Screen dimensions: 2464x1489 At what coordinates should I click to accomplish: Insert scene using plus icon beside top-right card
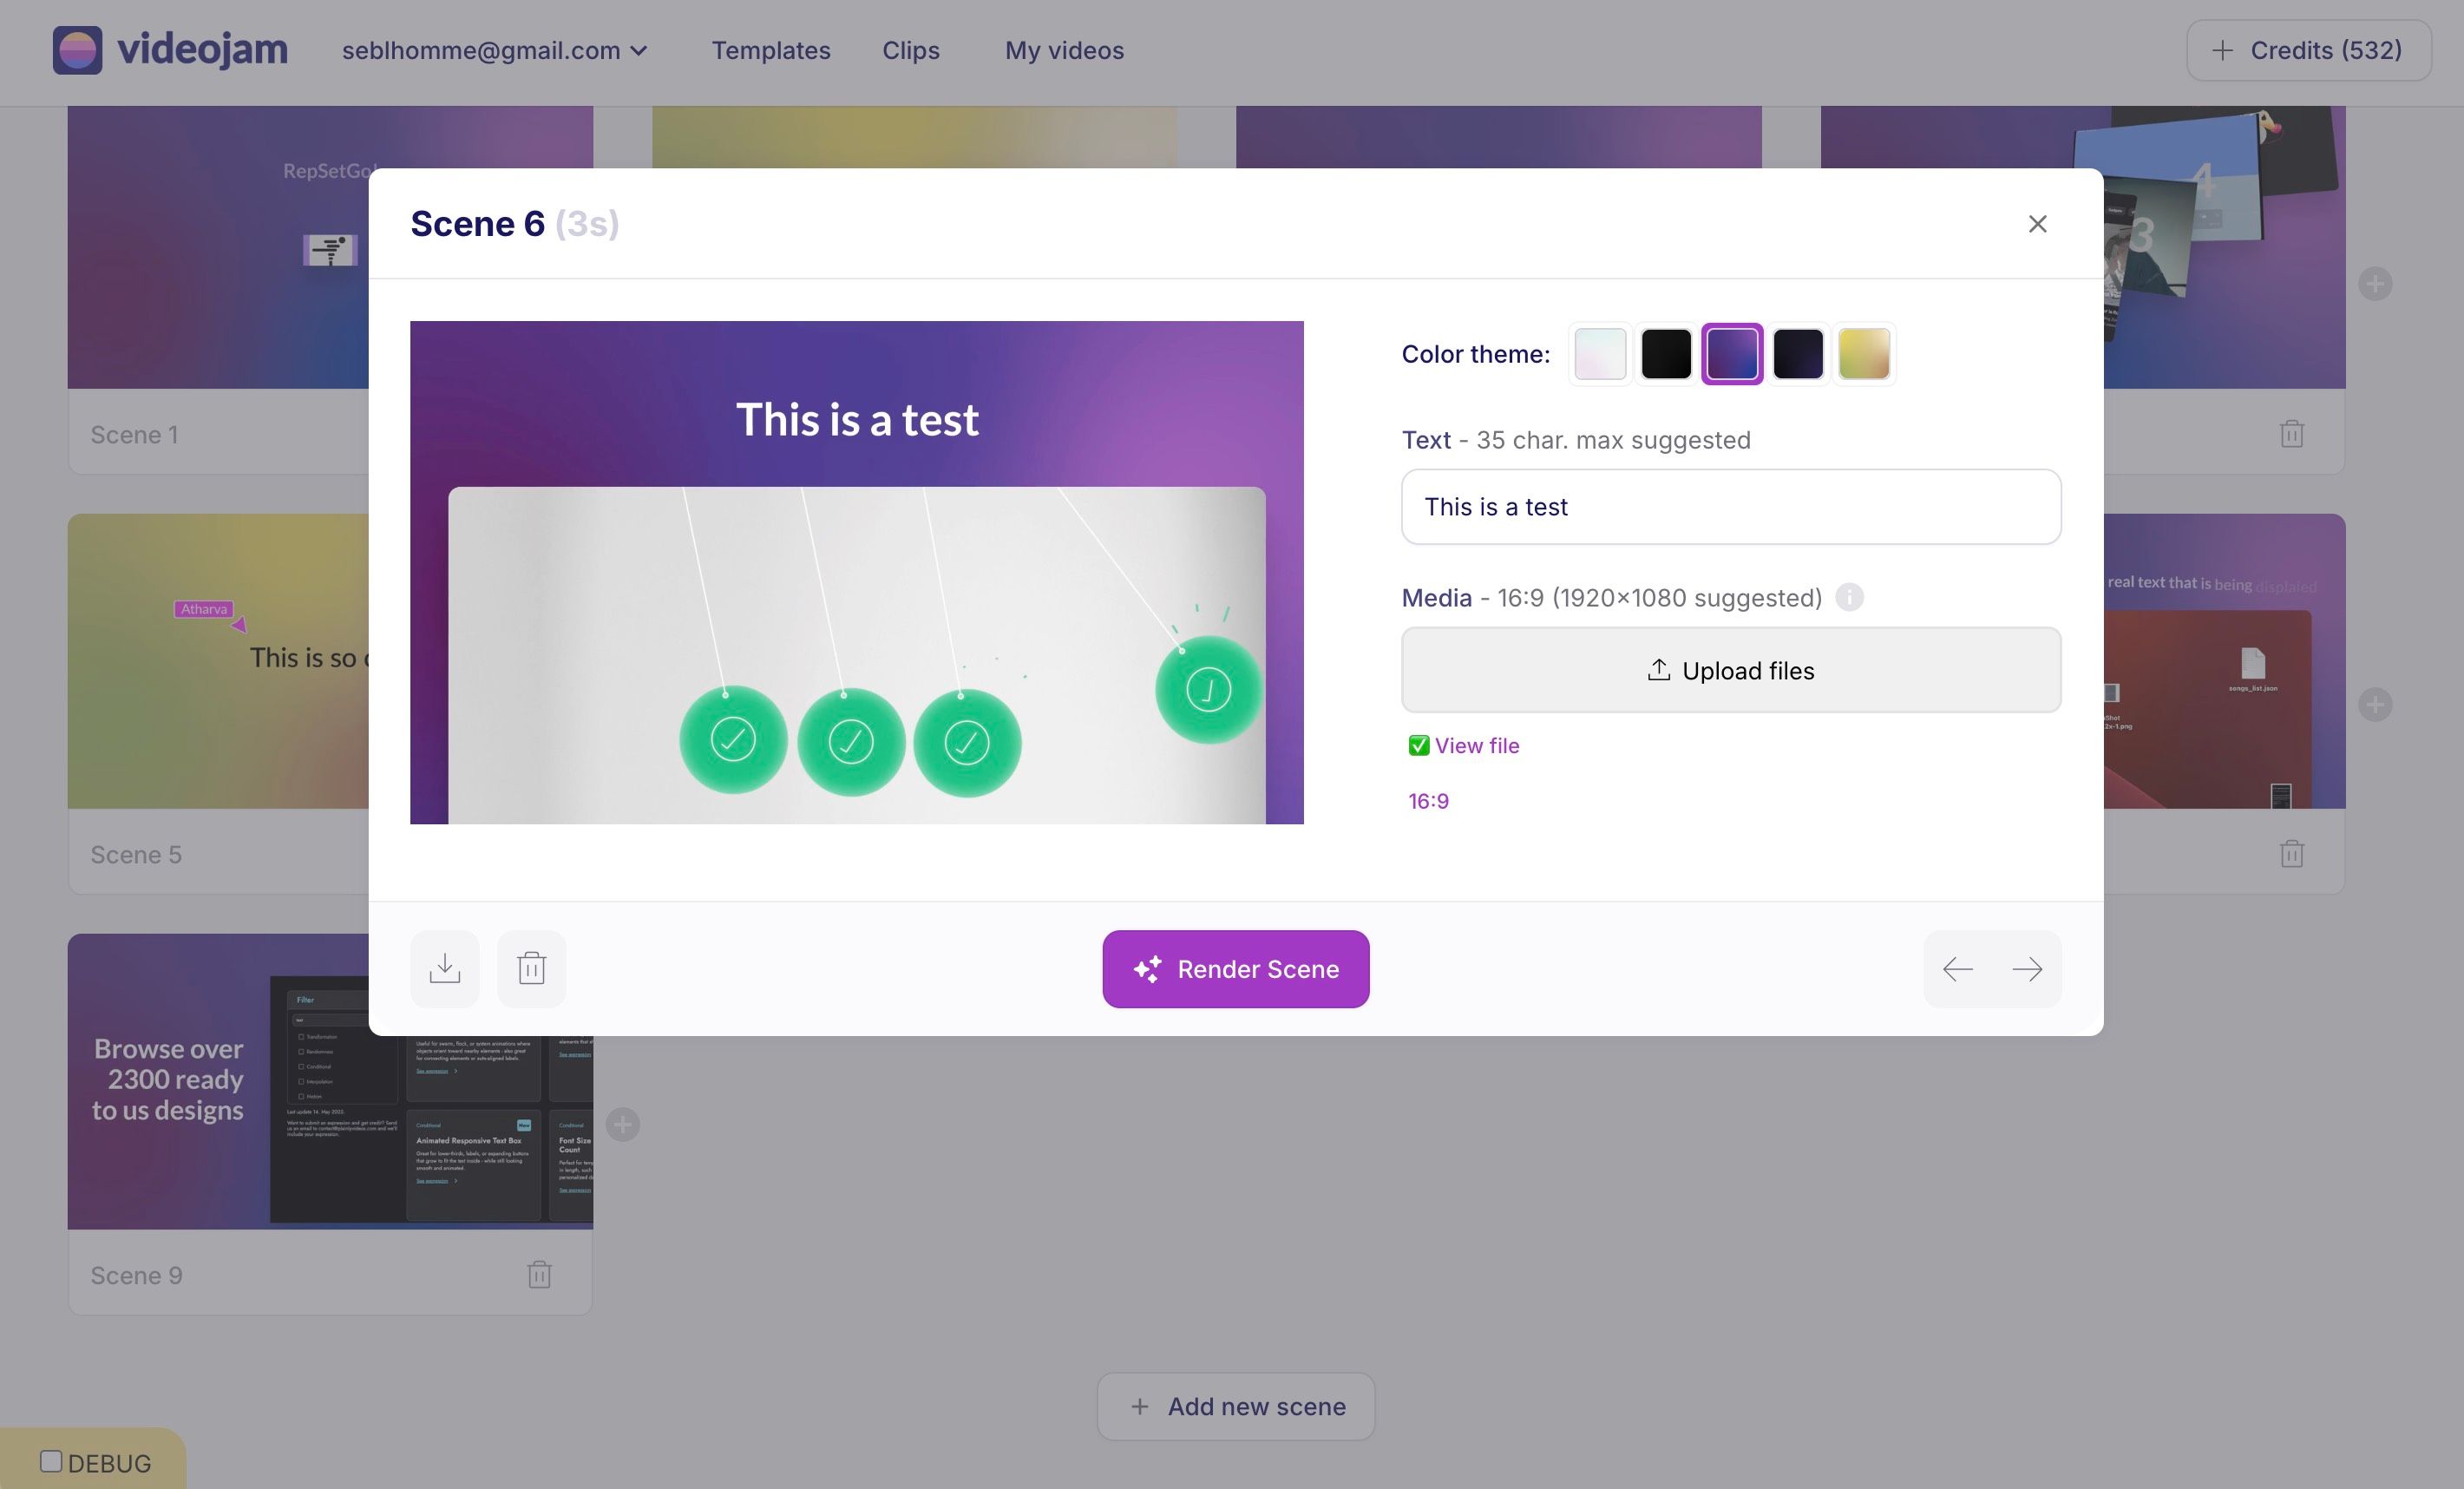2375,284
